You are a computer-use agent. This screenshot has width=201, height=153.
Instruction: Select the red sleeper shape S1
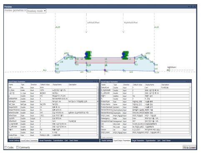[x=105, y=60]
